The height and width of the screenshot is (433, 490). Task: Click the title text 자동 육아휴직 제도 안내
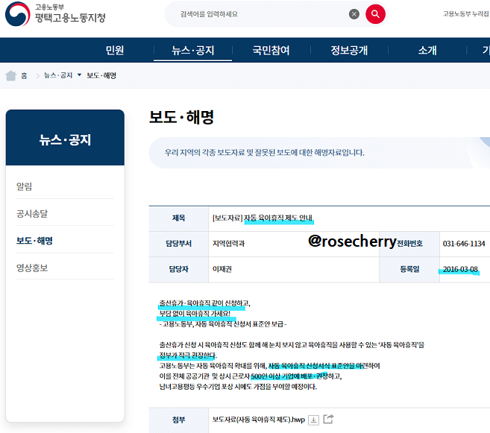pyautogui.click(x=278, y=218)
